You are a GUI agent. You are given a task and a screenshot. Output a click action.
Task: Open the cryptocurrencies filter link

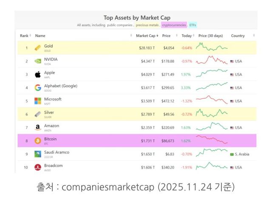coord(174,25)
